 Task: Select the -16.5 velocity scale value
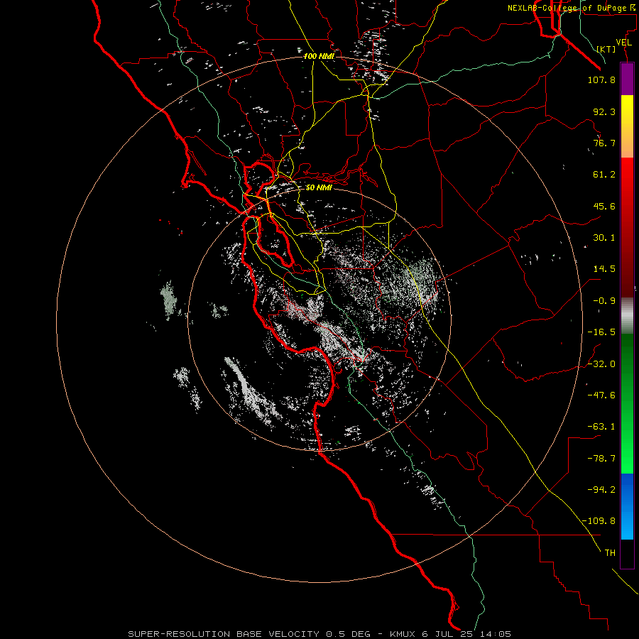(601, 332)
